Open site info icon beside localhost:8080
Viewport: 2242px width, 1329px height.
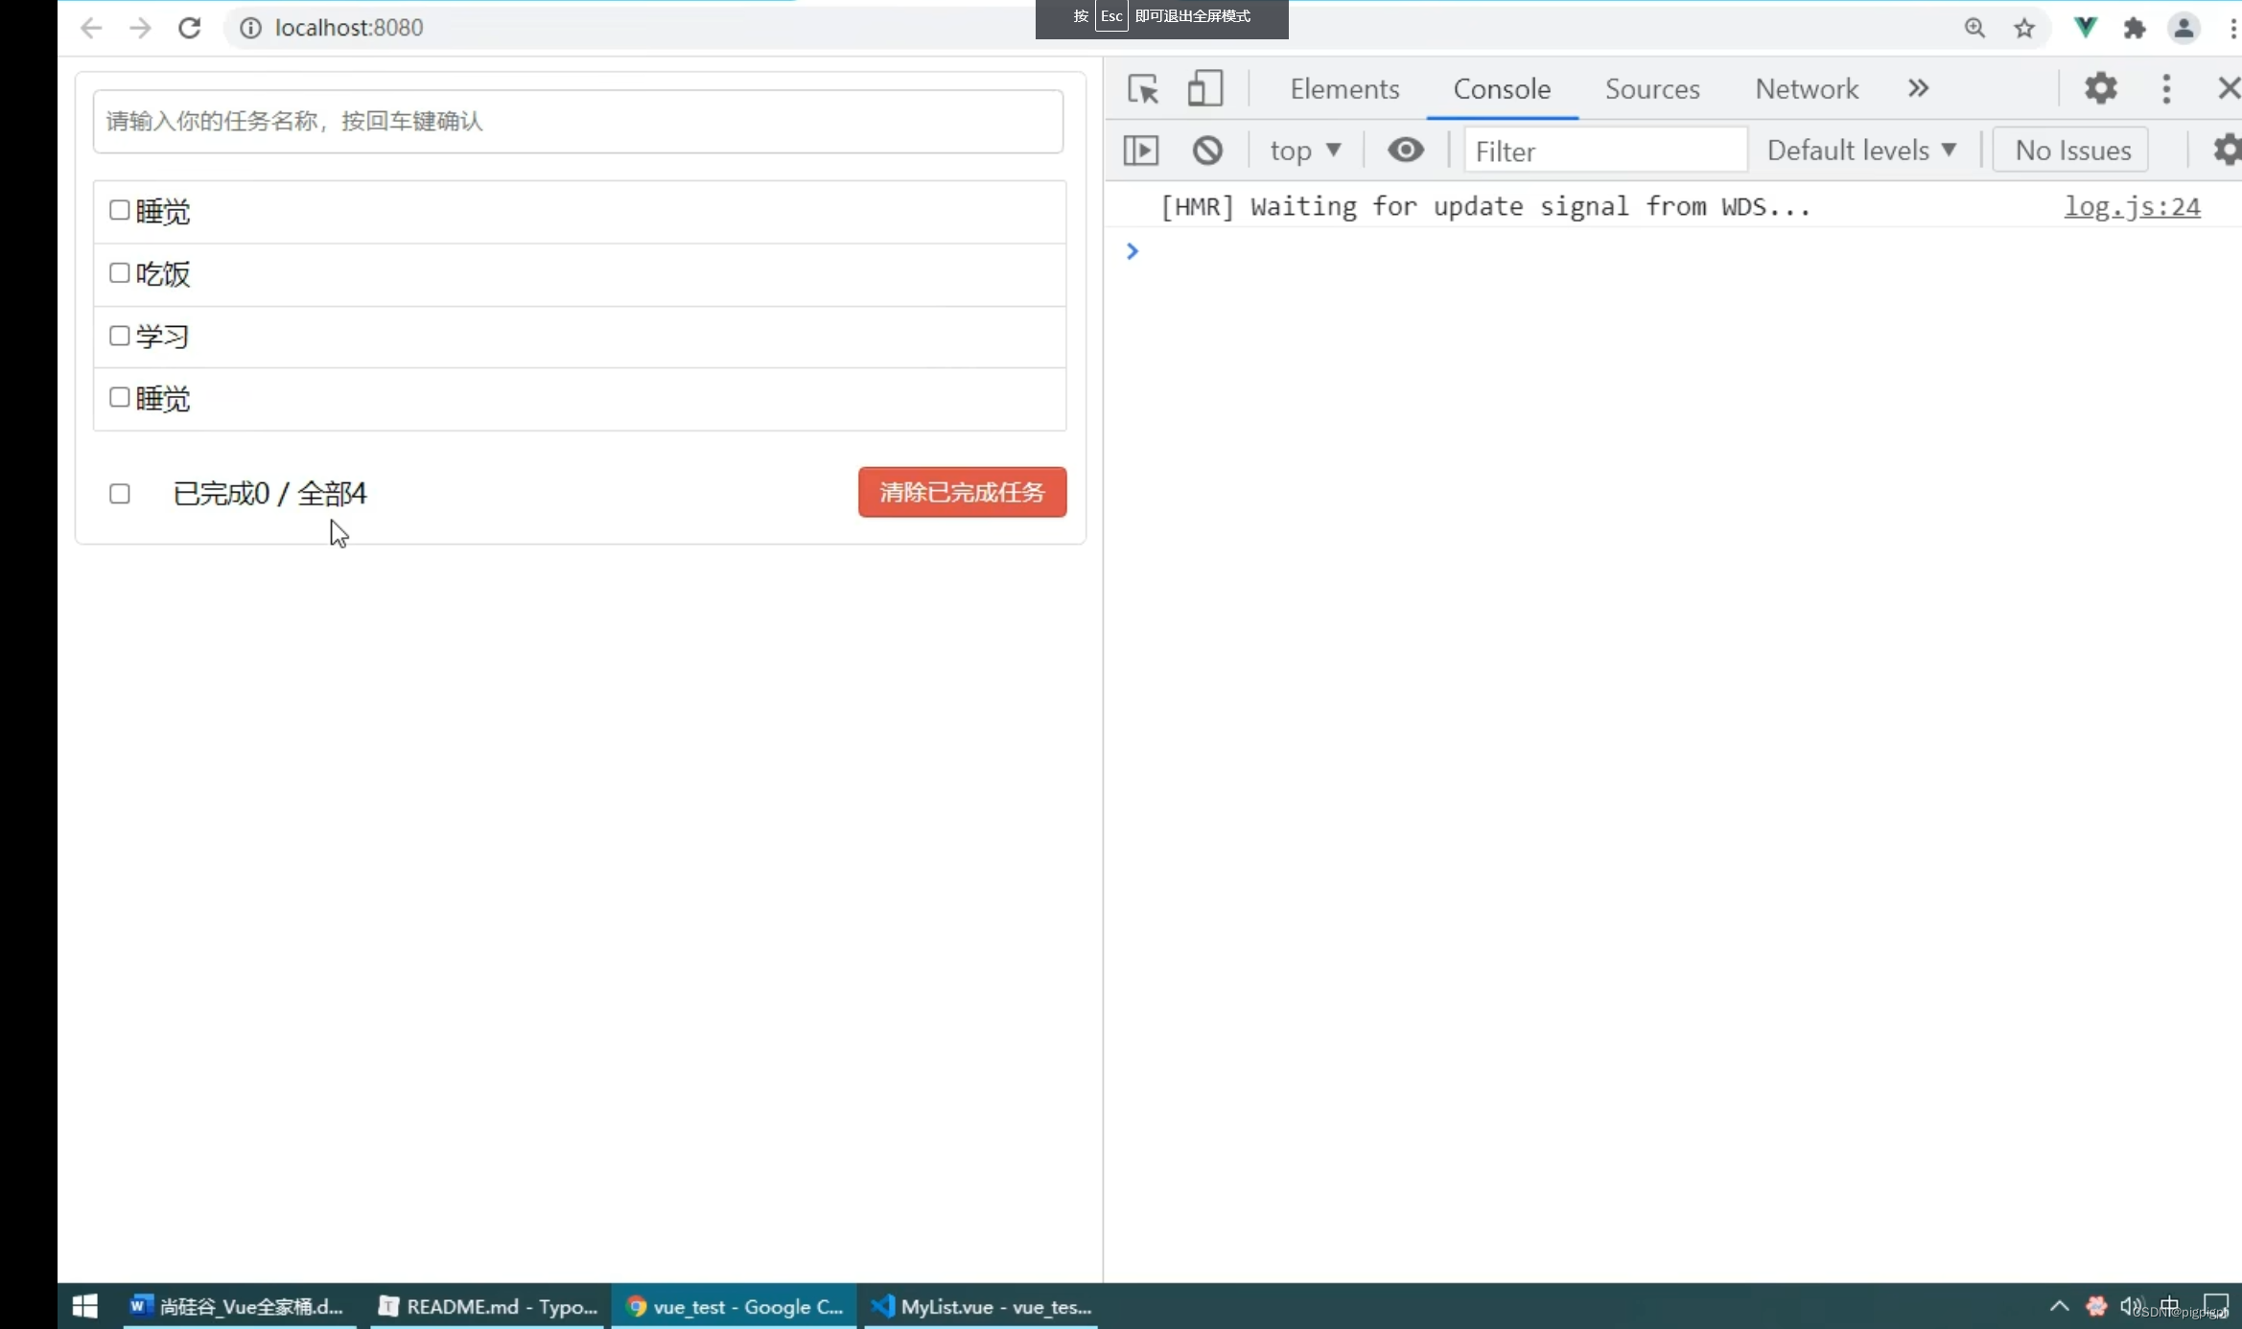pyautogui.click(x=250, y=28)
